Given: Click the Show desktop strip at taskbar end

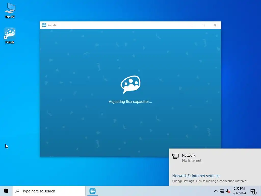Looking at the screenshot, I should click(260, 191).
